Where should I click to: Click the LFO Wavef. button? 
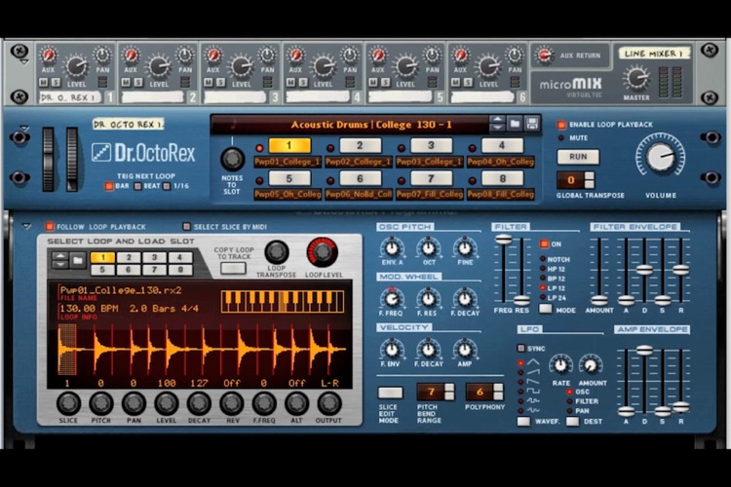click(x=523, y=422)
